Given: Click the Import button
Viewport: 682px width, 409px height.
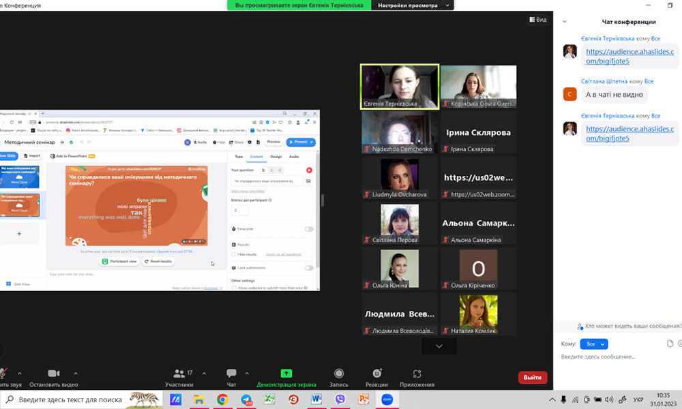Looking at the screenshot, I should coord(32,155).
